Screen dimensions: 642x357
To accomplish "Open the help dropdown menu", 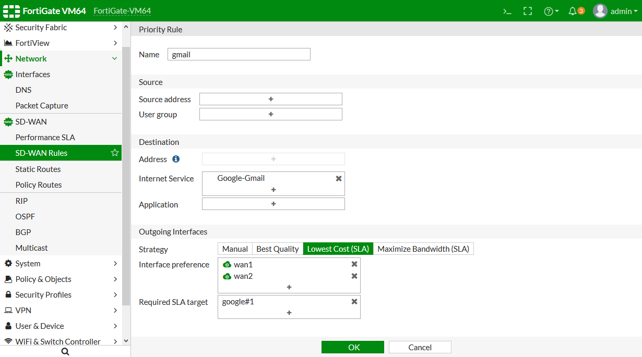I will pyautogui.click(x=551, y=11).
